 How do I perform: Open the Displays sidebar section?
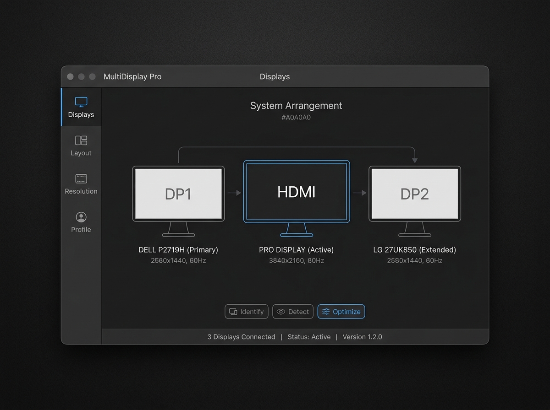click(81, 107)
